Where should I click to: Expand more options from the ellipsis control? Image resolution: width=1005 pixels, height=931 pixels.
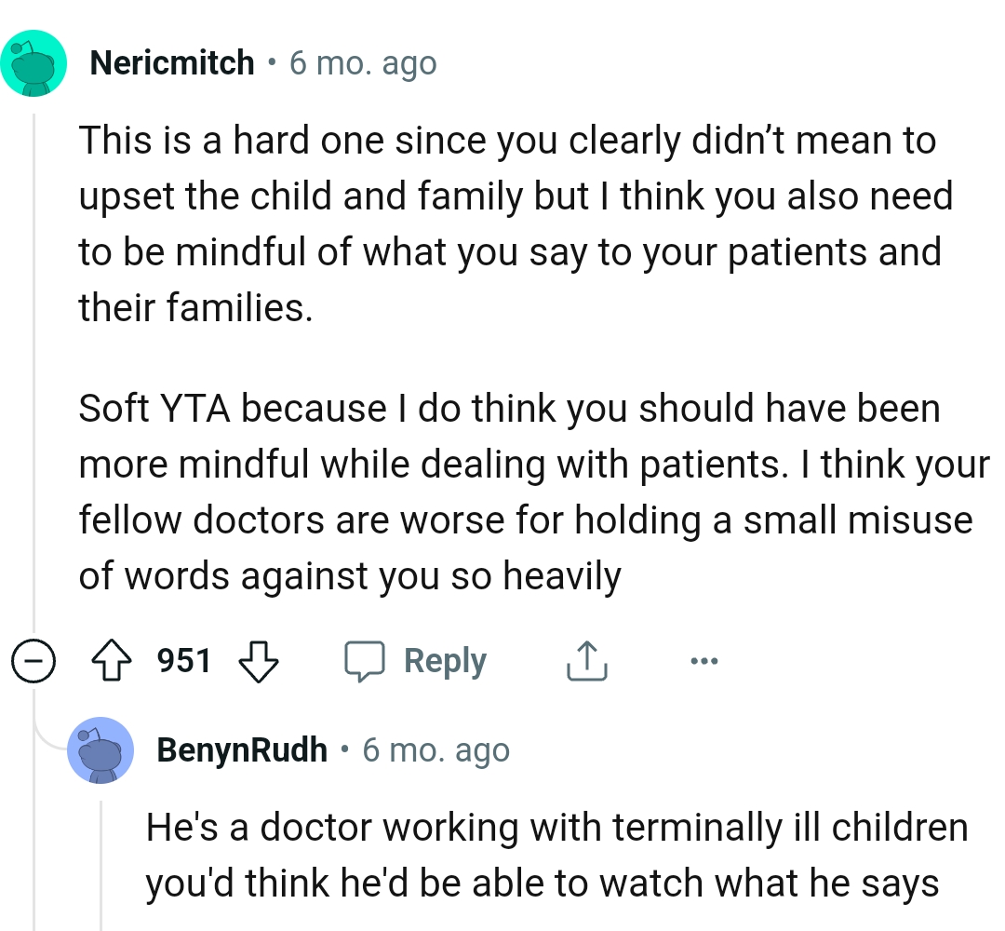704,660
